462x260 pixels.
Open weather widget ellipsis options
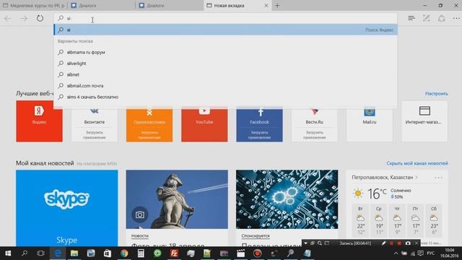tap(438, 178)
